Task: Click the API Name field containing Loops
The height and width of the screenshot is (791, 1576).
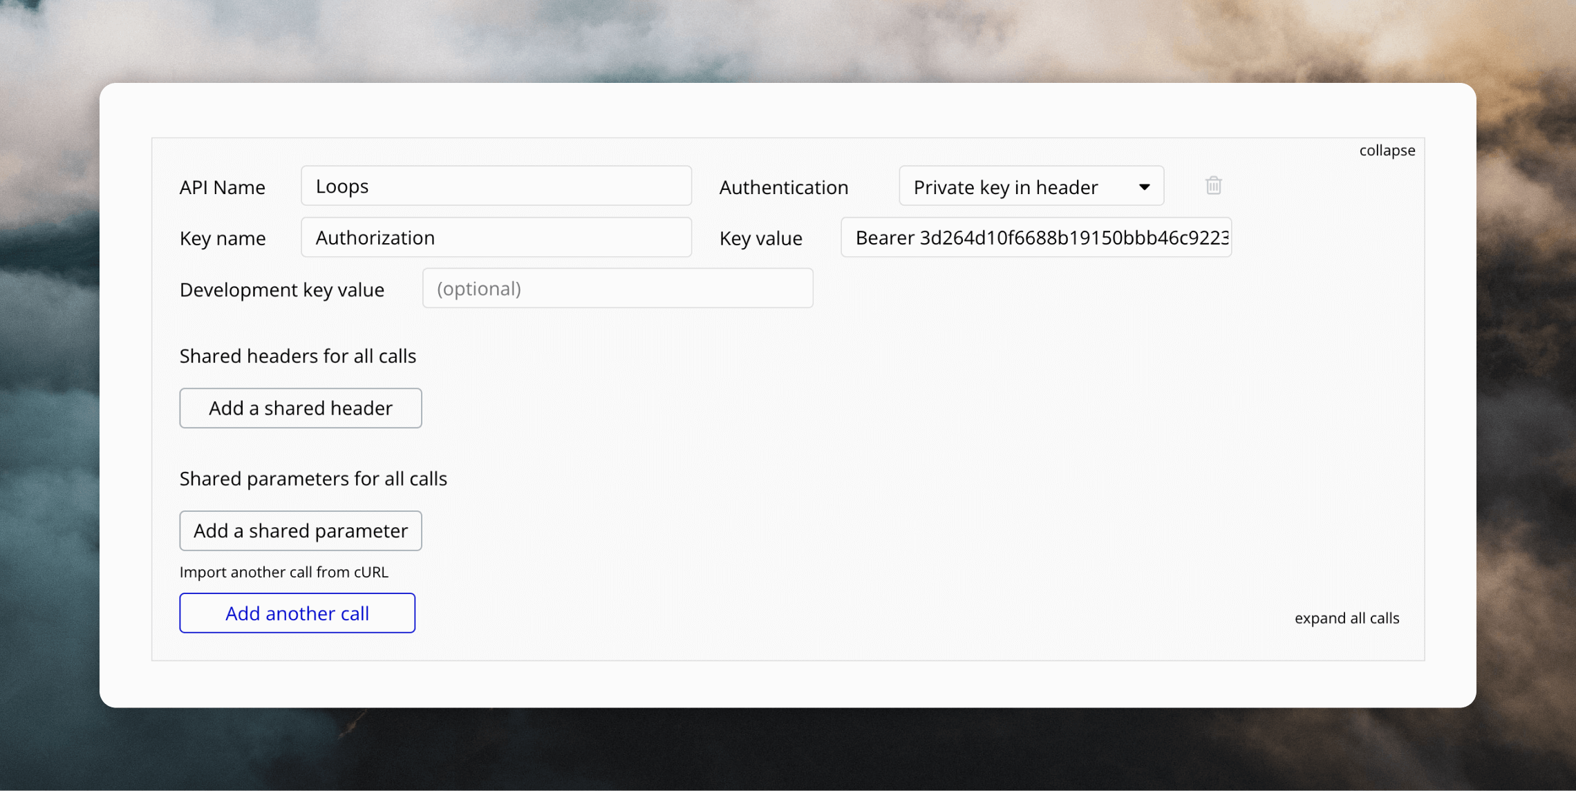Action: (x=496, y=186)
